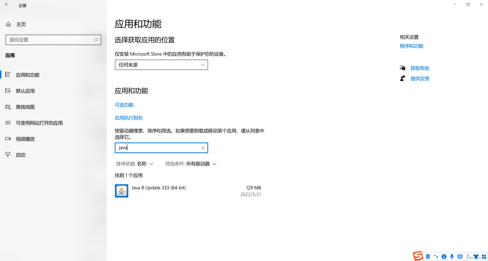
Task: Open the soft keyboard icon in IME bar
Action: click(x=460, y=256)
